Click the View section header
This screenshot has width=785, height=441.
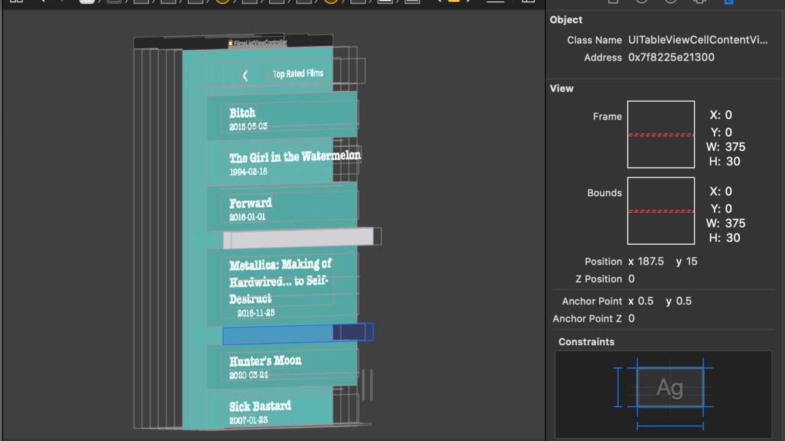(x=562, y=88)
